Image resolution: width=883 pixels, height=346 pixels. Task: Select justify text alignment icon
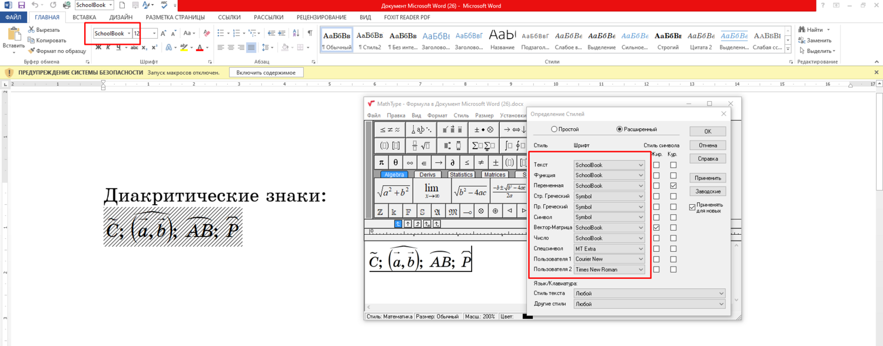click(251, 48)
